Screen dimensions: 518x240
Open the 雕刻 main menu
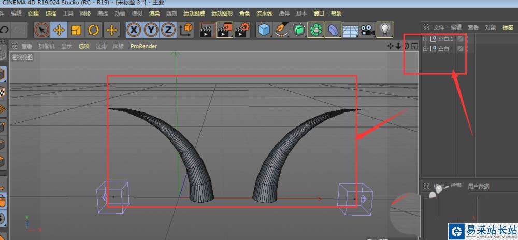pos(171,13)
